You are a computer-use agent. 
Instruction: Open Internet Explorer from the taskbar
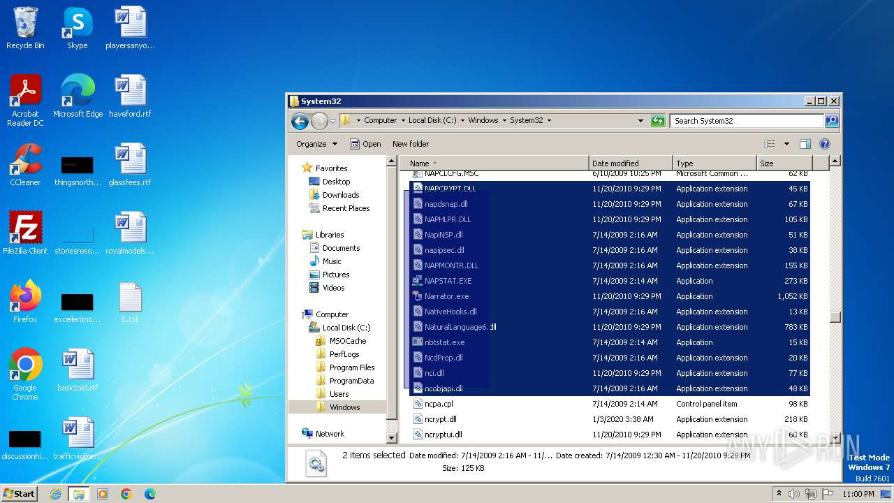pyautogui.click(x=55, y=494)
